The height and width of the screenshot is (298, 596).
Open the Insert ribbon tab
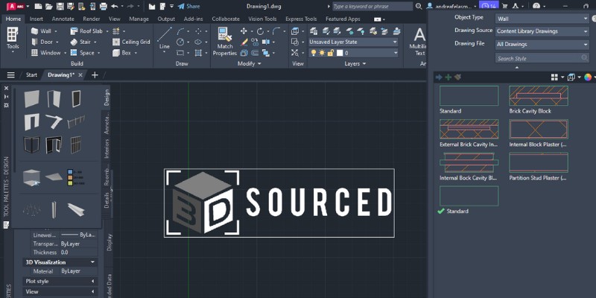click(x=36, y=19)
